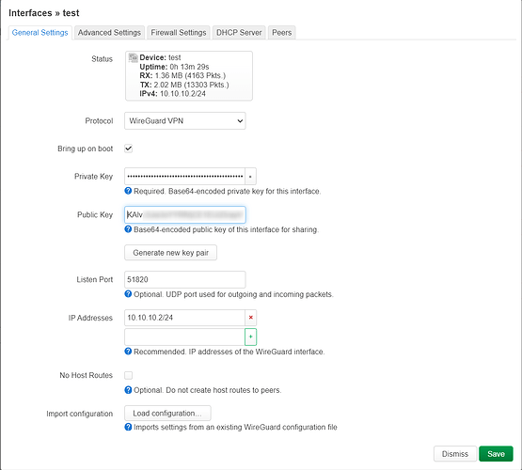Open the Firewall Settings tab

[x=179, y=33]
